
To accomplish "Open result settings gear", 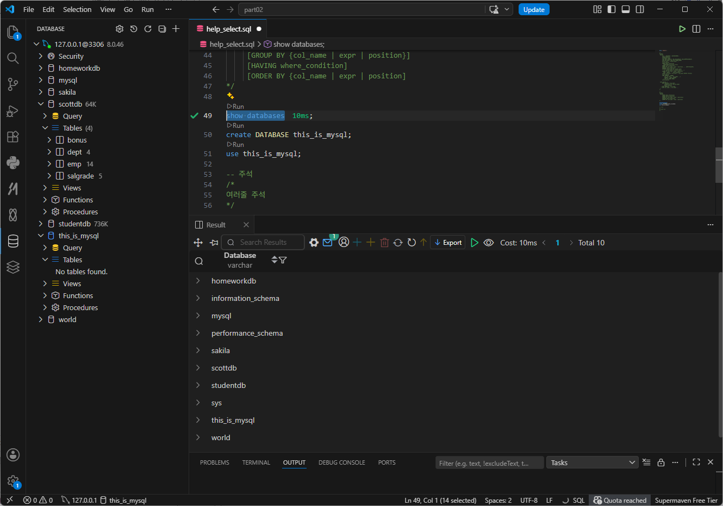I will click(x=314, y=243).
